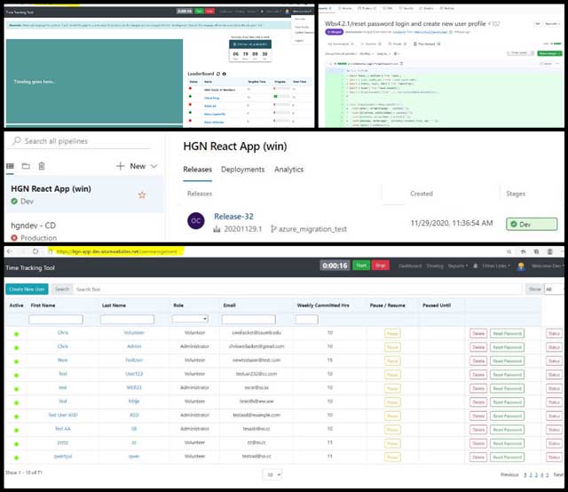Click the green Dev stage badge

tap(524, 225)
